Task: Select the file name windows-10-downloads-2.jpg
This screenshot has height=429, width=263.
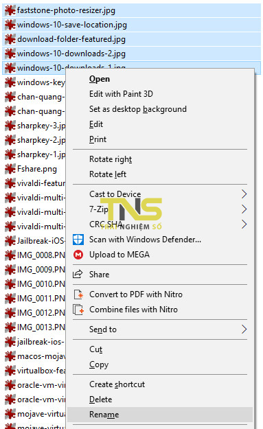Action: pos(71,54)
